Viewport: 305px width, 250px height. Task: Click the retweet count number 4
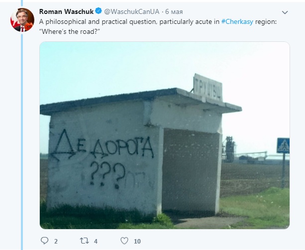pyautogui.click(x=96, y=242)
